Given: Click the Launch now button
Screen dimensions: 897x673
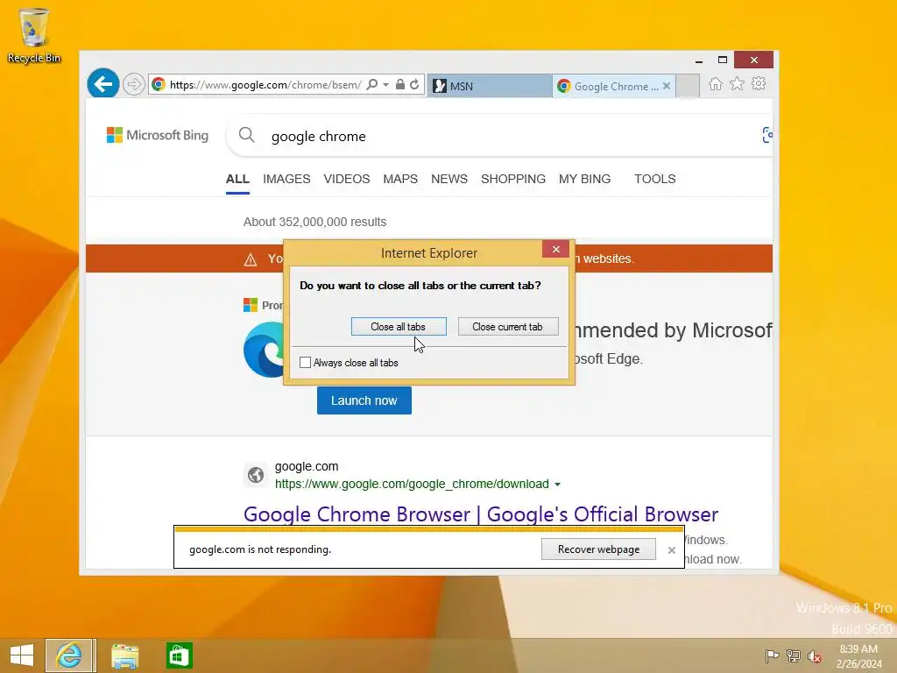Looking at the screenshot, I should click(364, 400).
